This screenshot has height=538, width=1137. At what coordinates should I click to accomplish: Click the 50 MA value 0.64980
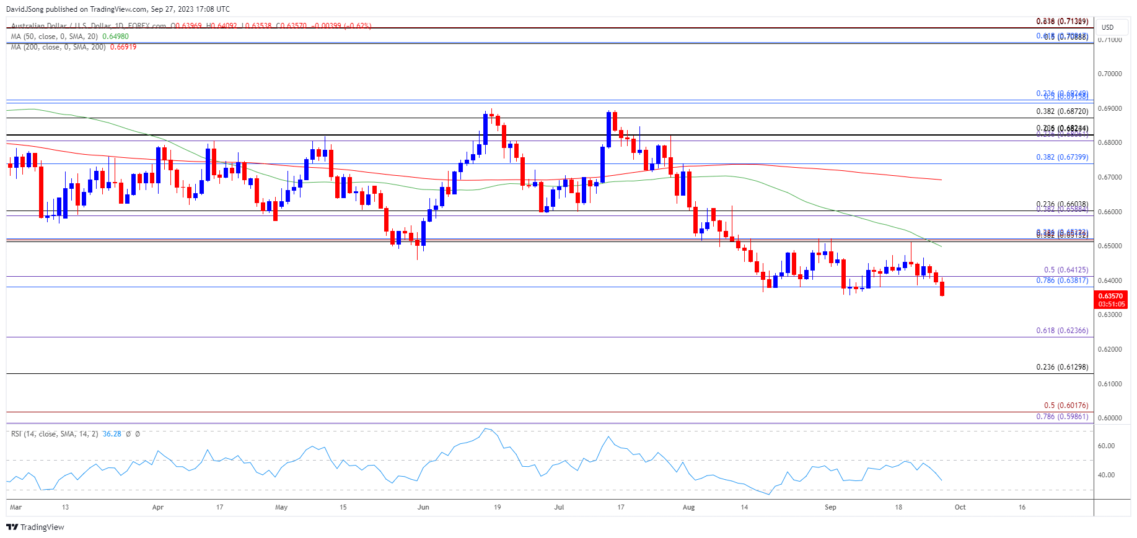115,37
